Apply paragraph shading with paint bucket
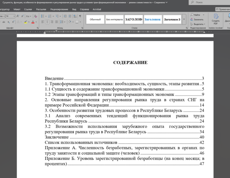This screenshot has height=178, width=230. coord(70,22)
